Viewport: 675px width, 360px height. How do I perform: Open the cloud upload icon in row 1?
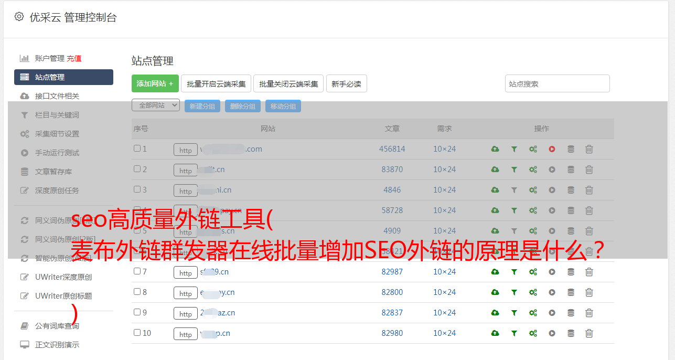pyautogui.click(x=495, y=149)
